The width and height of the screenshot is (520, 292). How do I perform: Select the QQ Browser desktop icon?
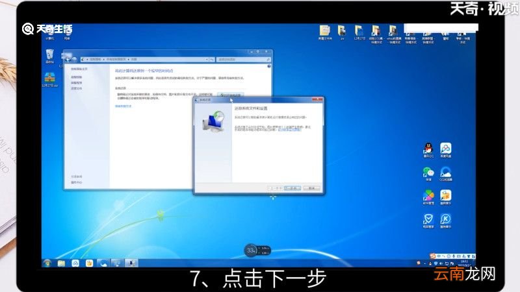click(446, 174)
